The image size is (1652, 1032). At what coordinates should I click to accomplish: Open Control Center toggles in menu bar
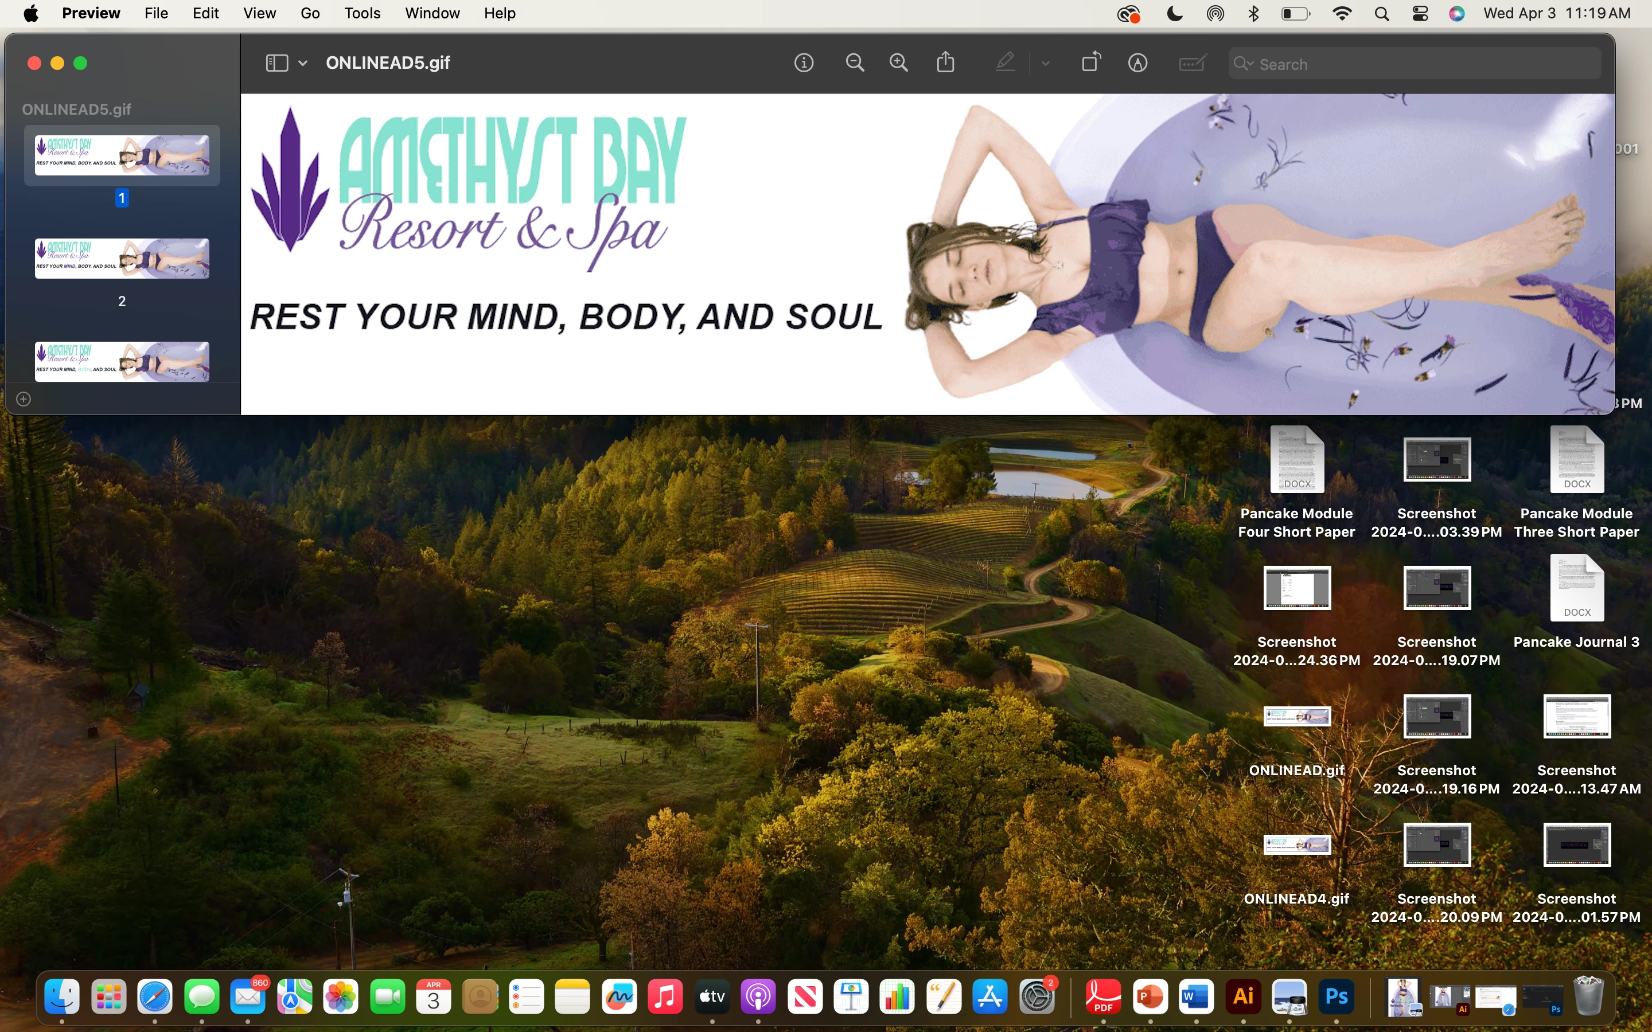[x=1420, y=14]
